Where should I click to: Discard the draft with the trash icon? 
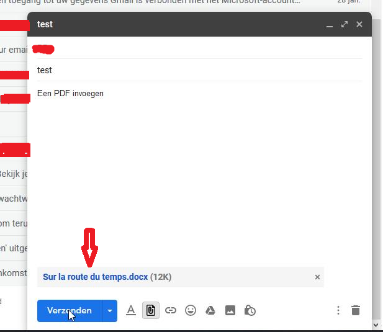click(356, 310)
